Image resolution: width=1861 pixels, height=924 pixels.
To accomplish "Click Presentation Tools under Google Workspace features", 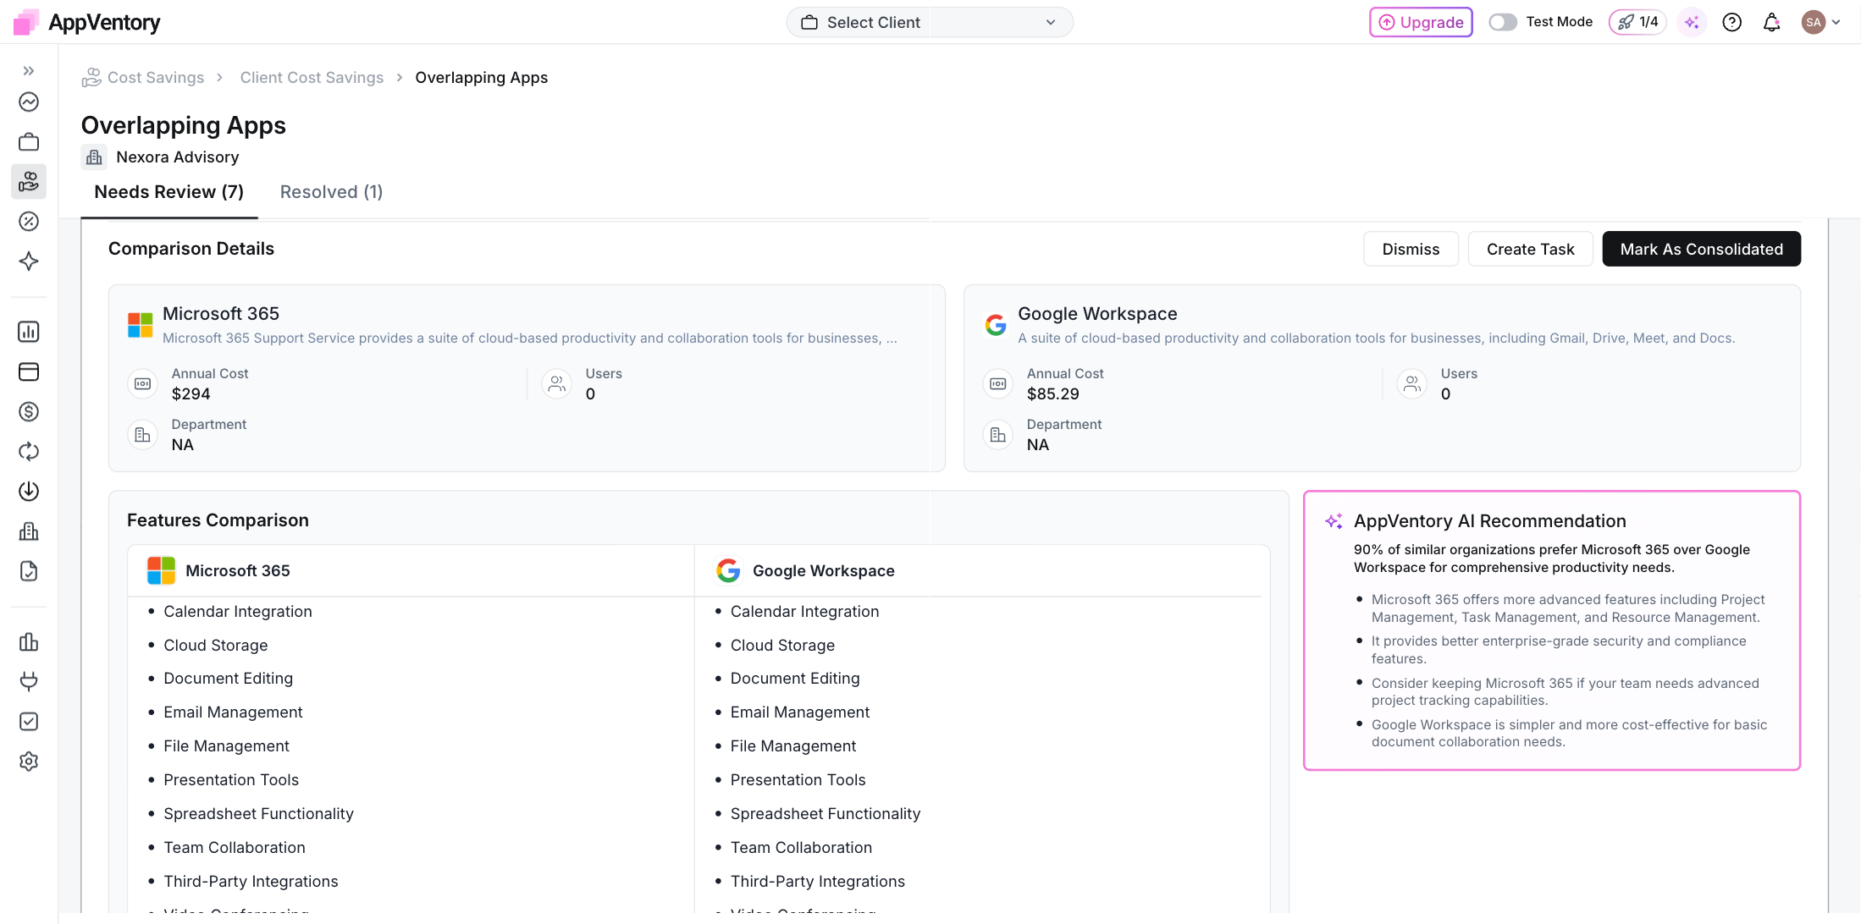I will (798, 780).
